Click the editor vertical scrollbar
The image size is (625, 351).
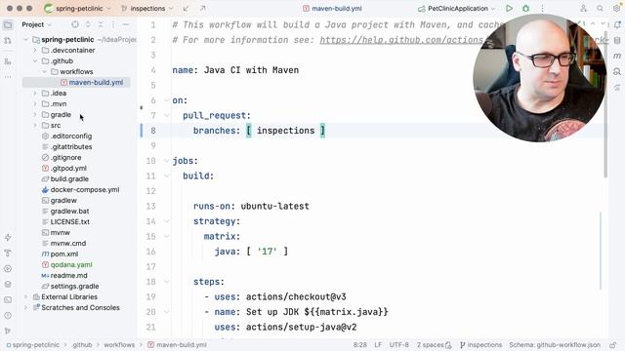pyautogui.click(x=605, y=103)
